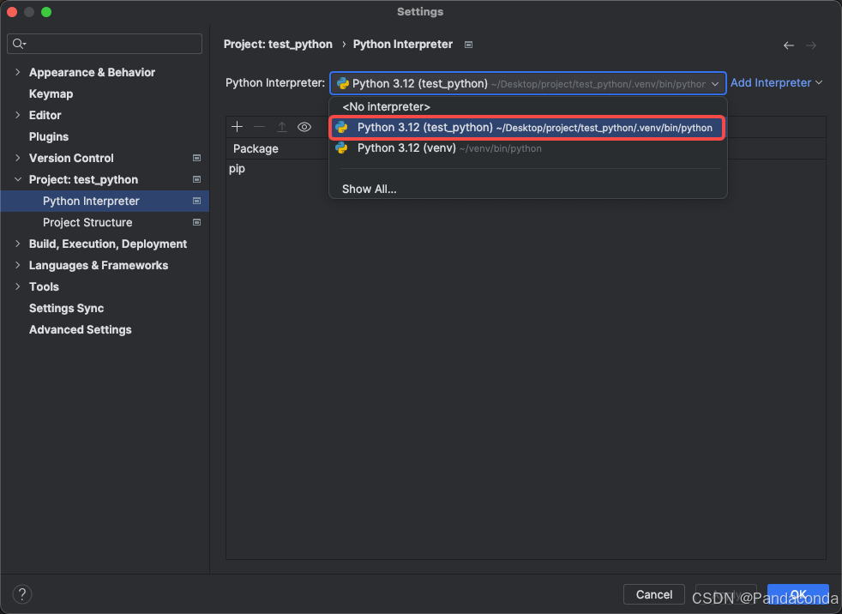
Task: Click the install package plus icon
Action: [237, 127]
